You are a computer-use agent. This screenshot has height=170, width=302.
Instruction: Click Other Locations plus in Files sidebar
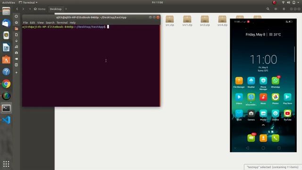(x=17, y=72)
